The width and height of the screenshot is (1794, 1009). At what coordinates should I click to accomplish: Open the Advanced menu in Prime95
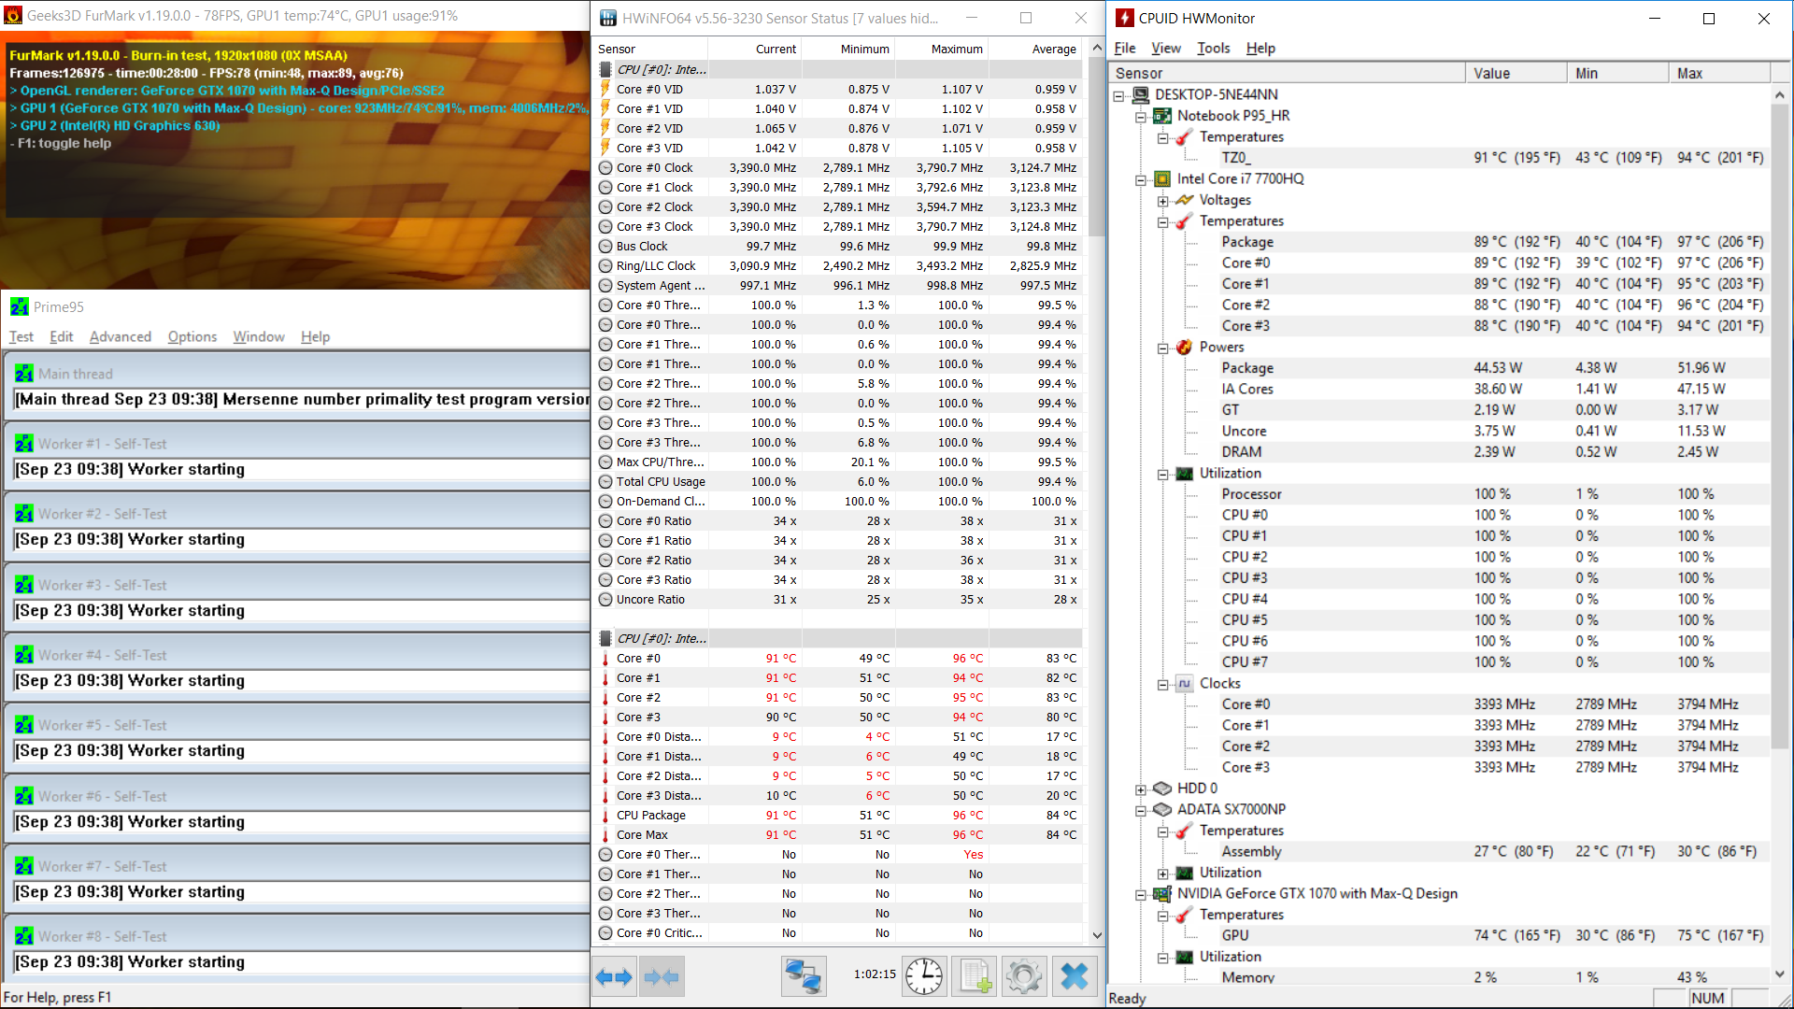120,336
